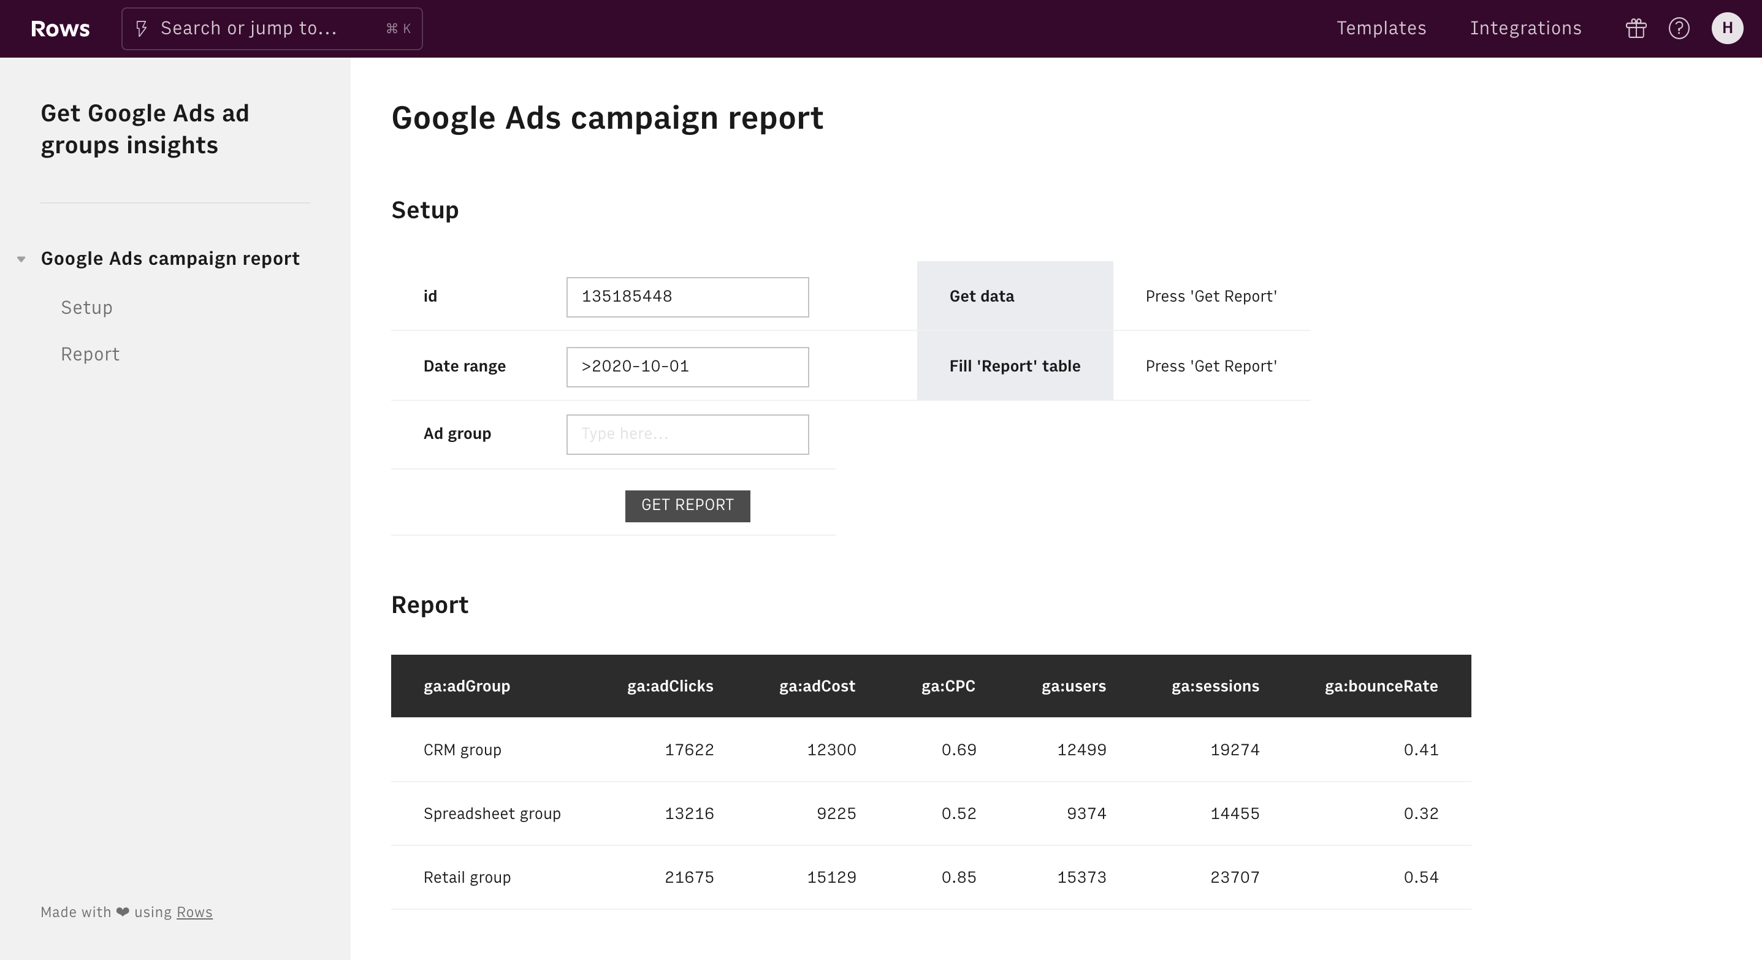
Task: Click the ga:adClicks column header
Action: [x=669, y=686]
